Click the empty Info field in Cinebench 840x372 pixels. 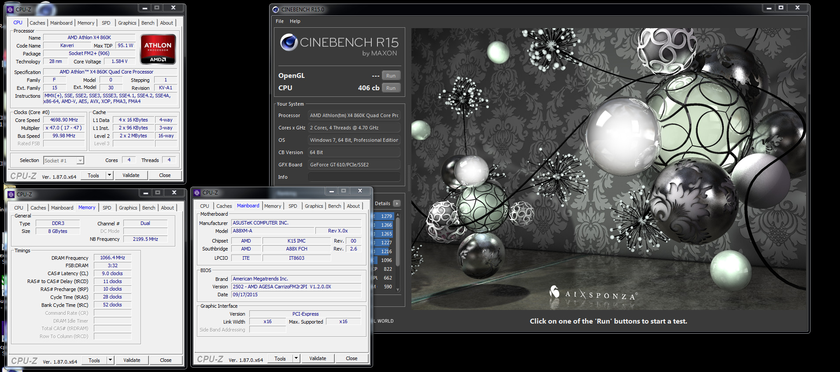[x=354, y=177]
